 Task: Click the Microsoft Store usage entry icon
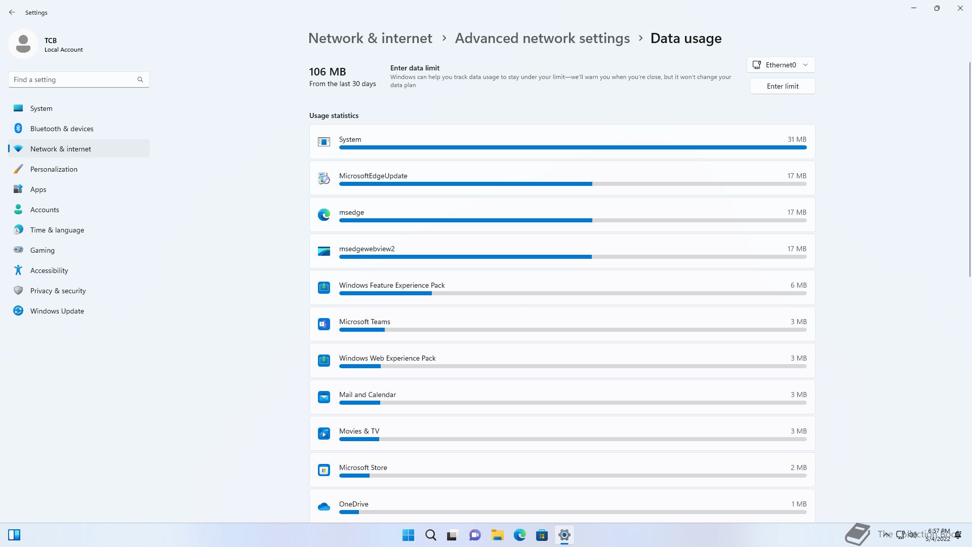tap(324, 470)
